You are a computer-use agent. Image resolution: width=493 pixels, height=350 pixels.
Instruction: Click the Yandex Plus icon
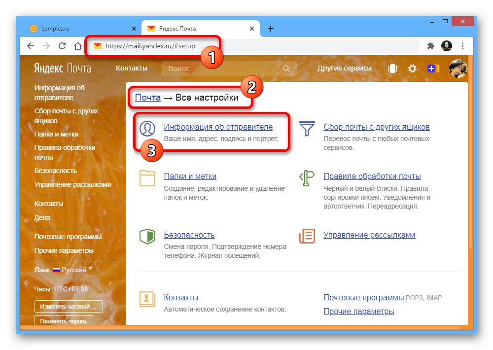pyautogui.click(x=433, y=68)
